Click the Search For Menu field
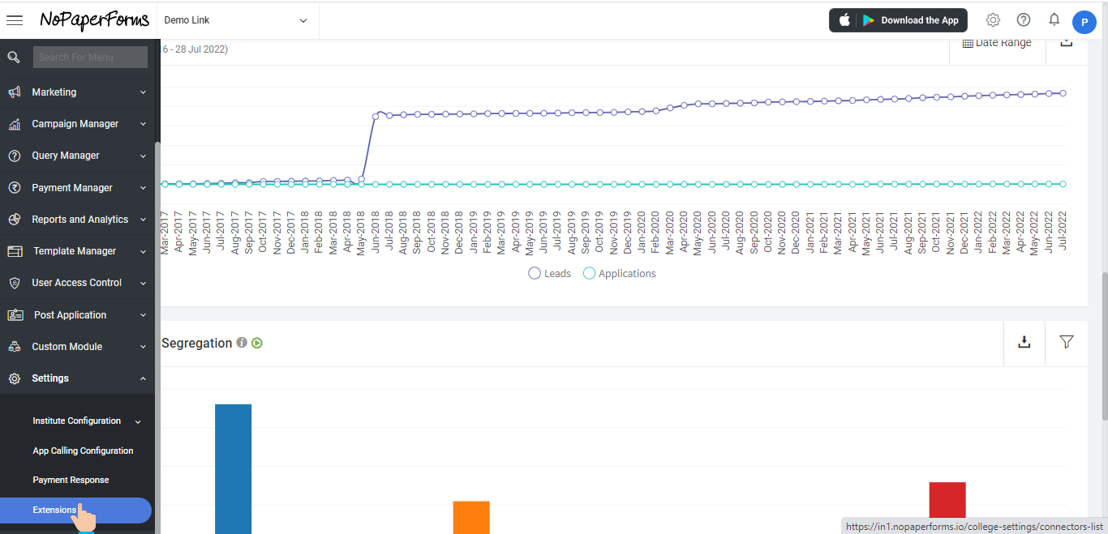The width and height of the screenshot is (1108, 534). 90,57
